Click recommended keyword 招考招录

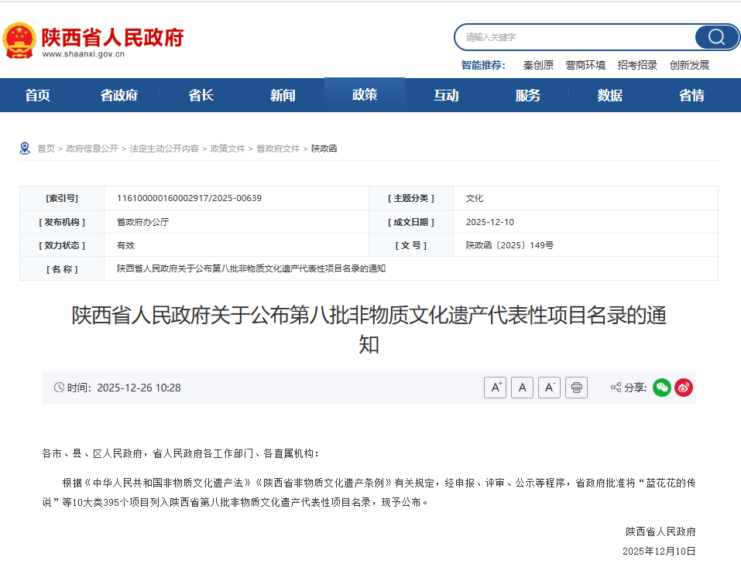637,65
